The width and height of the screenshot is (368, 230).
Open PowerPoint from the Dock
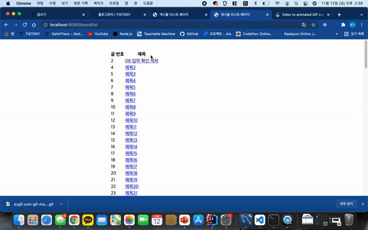point(185,220)
